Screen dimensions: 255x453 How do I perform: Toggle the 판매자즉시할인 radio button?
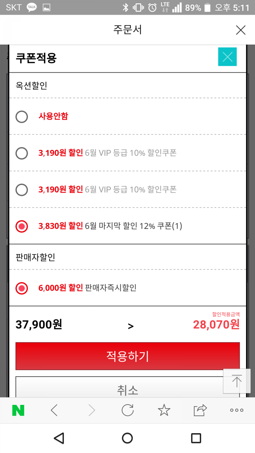pos(22,288)
